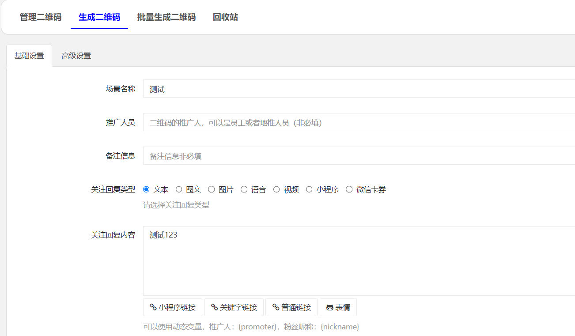The height and width of the screenshot is (336, 575).
Task: Choose 图片 as the follow reply type
Action: pyautogui.click(x=212, y=189)
